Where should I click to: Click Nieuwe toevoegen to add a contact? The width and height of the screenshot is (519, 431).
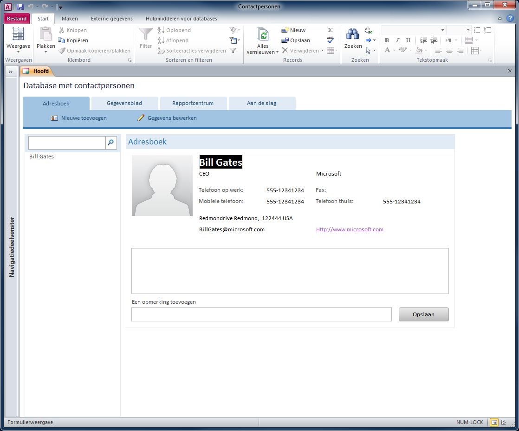[x=79, y=118]
